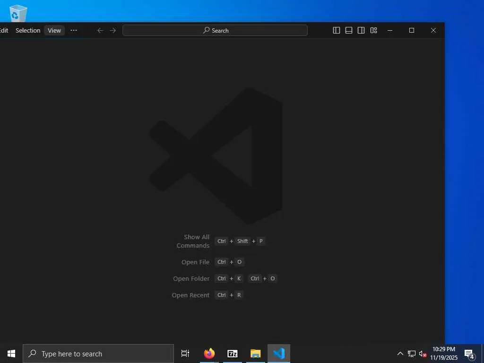This screenshot has height=363, width=484.
Task: Open the View menu
Action: (54, 30)
